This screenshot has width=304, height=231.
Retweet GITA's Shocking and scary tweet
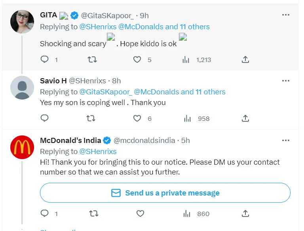click(91, 60)
